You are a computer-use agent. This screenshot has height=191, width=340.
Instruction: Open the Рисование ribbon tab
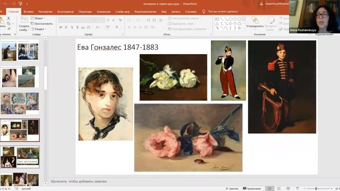(x=46, y=12)
